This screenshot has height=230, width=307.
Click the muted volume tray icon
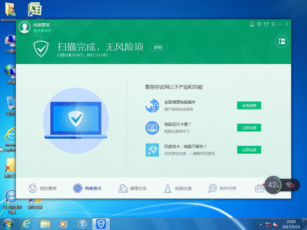coord(275,224)
